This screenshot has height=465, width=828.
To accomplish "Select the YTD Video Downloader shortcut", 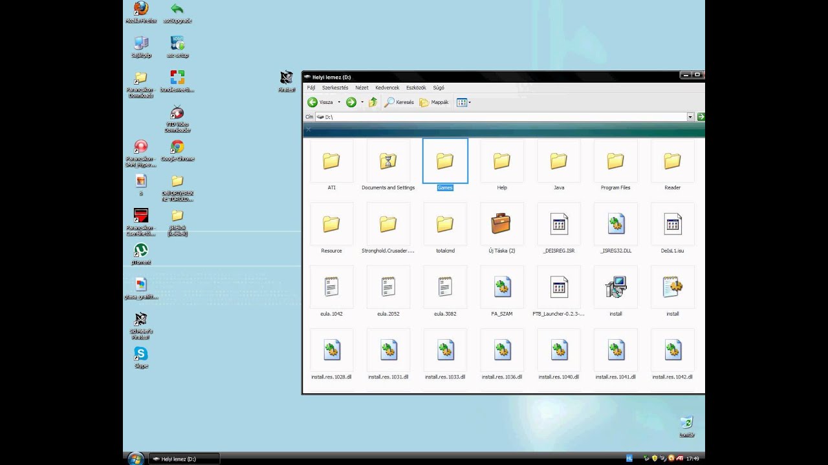I will point(177,119).
